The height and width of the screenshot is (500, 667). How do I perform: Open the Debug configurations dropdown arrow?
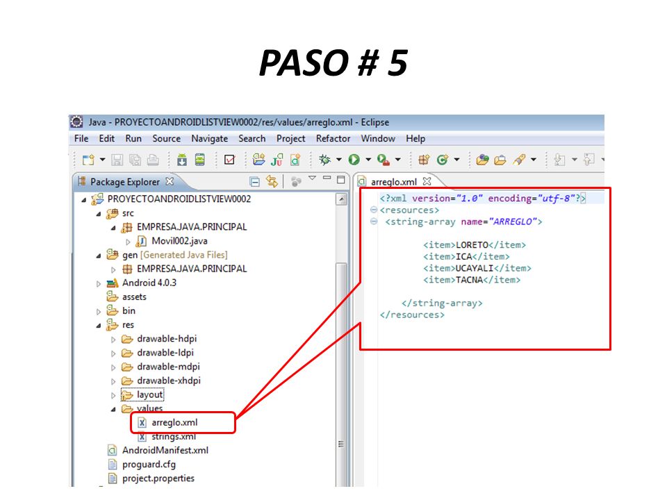tap(339, 160)
